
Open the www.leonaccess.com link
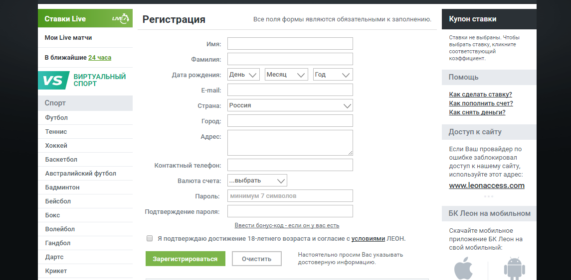pos(487,186)
